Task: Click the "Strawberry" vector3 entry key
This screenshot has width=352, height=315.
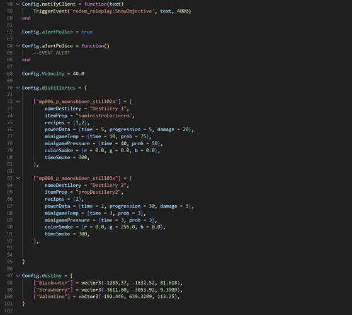Action: [53, 290]
